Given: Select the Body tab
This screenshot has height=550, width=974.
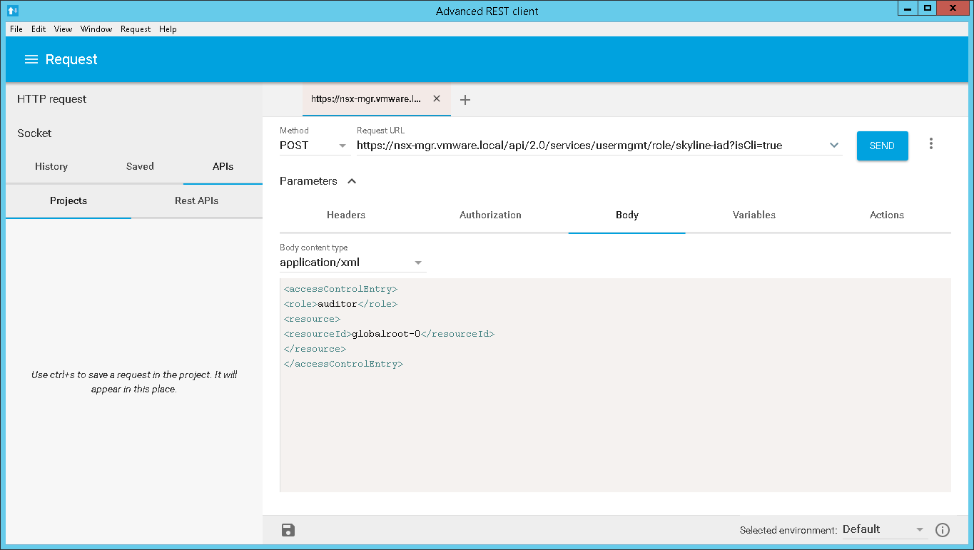Looking at the screenshot, I should pos(627,215).
